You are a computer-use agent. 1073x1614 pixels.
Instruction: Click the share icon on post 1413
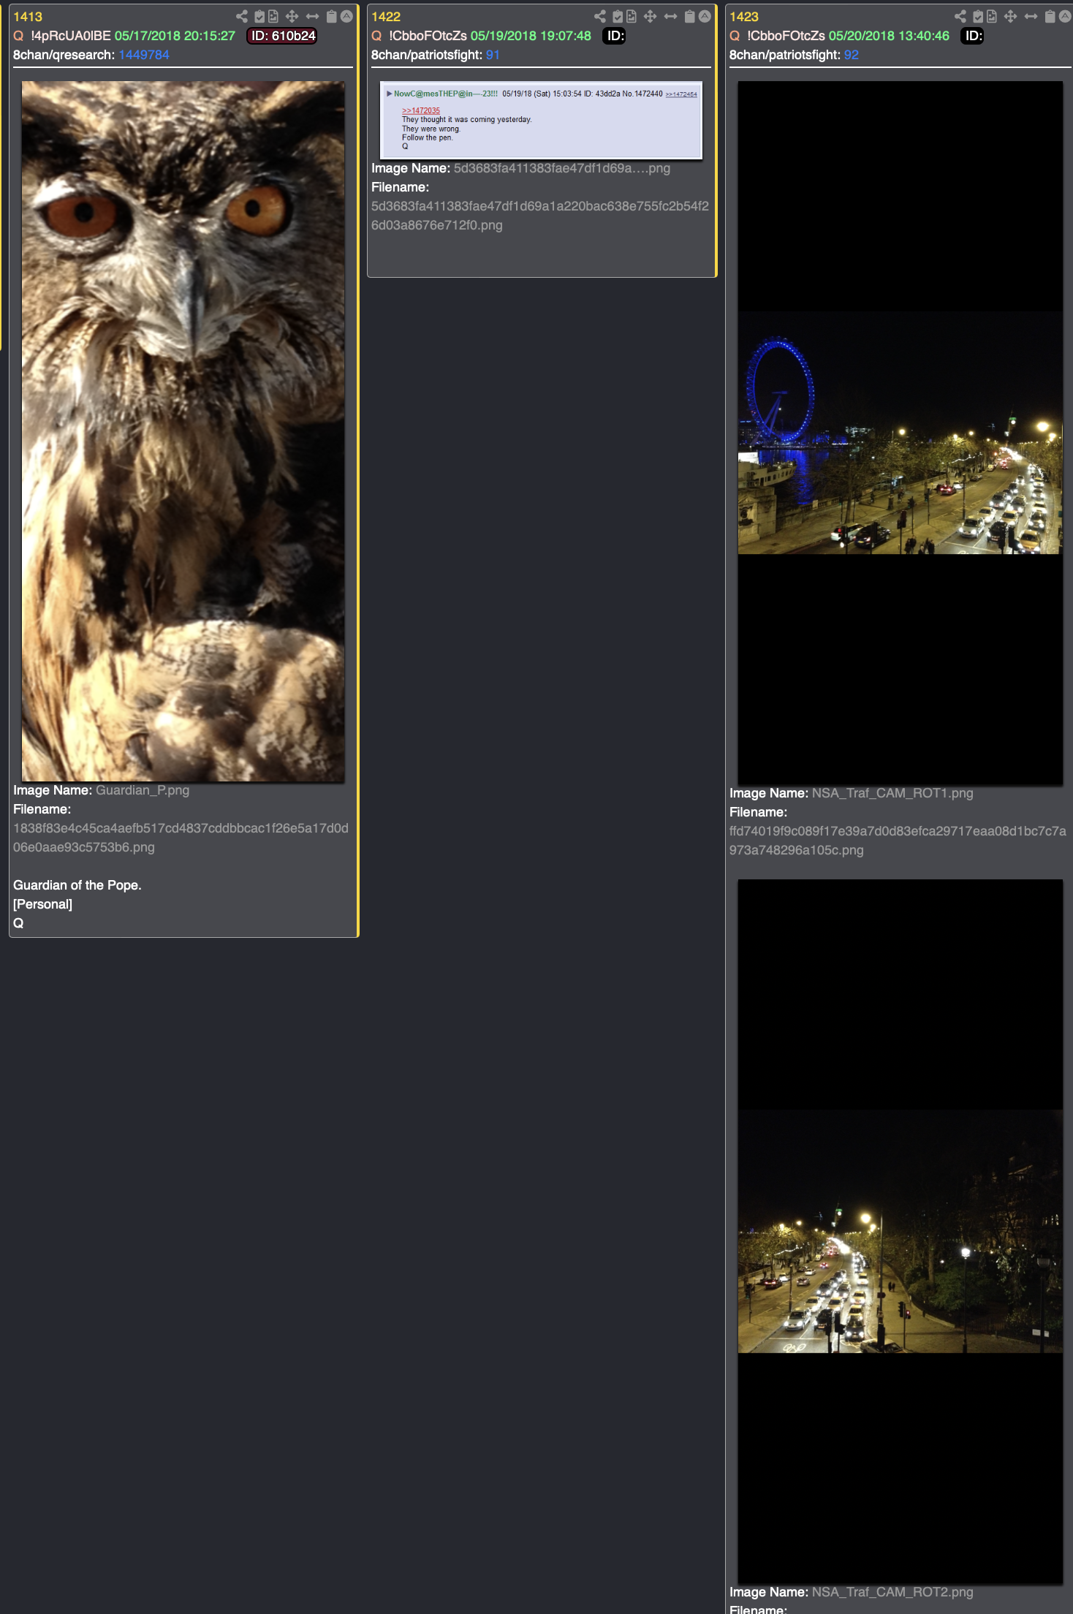pyautogui.click(x=242, y=16)
